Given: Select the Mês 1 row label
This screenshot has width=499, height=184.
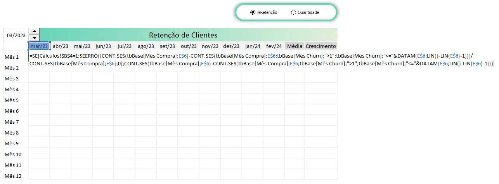Looking at the screenshot, I should (x=12, y=57).
